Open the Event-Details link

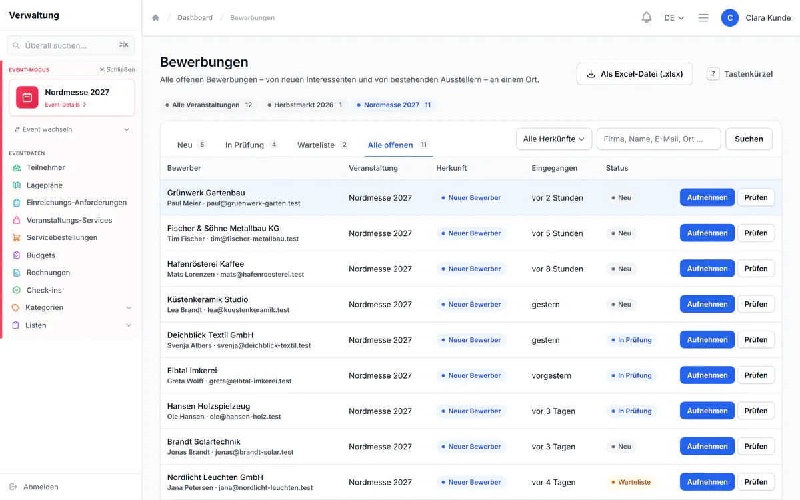(x=65, y=105)
